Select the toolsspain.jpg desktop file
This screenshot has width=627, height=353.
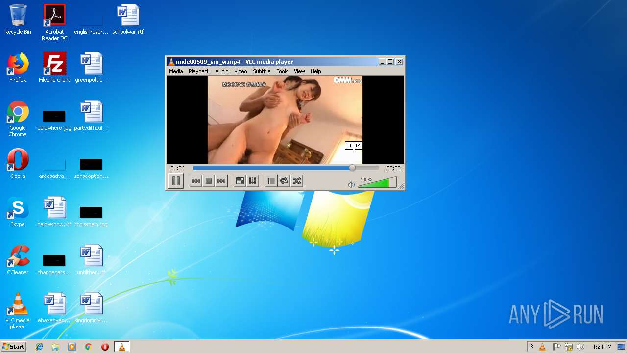point(91,216)
